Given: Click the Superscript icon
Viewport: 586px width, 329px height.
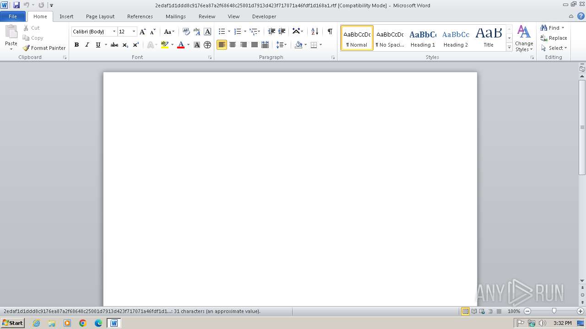Looking at the screenshot, I should click(x=136, y=45).
